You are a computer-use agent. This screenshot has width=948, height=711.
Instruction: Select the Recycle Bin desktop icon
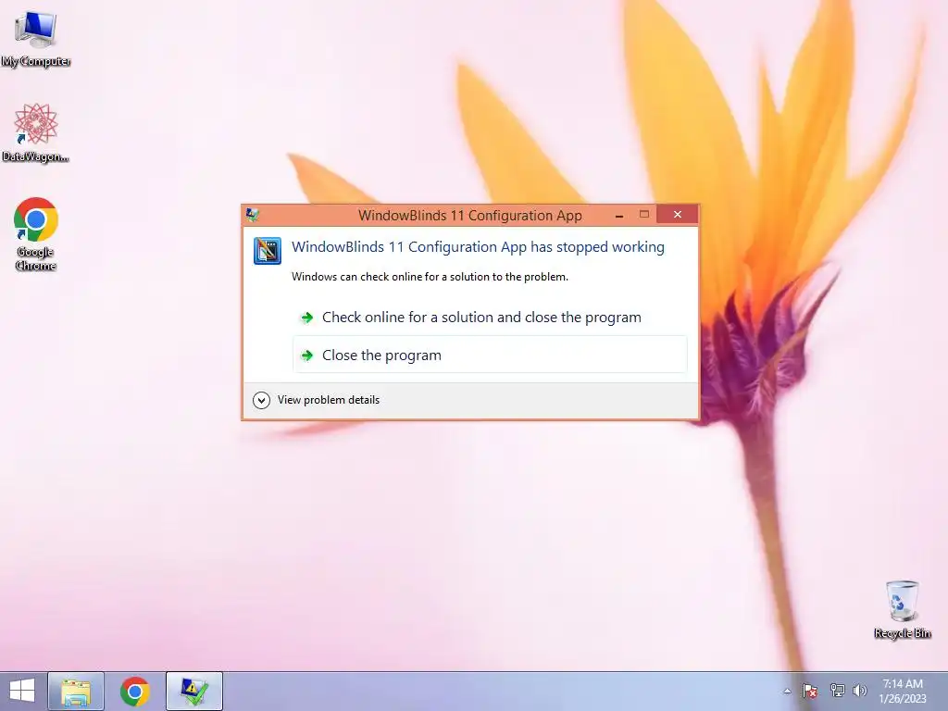coord(902,609)
